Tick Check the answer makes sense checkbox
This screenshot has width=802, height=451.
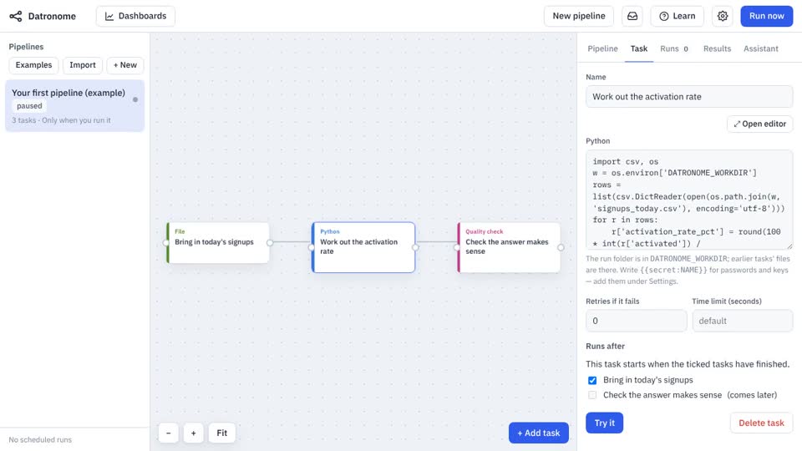pos(592,395)
